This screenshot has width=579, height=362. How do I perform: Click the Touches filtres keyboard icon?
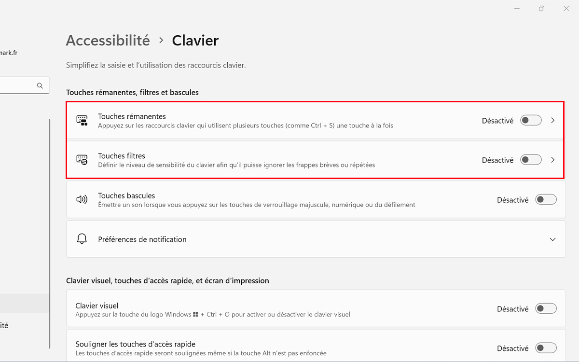[x=82, y=160]
